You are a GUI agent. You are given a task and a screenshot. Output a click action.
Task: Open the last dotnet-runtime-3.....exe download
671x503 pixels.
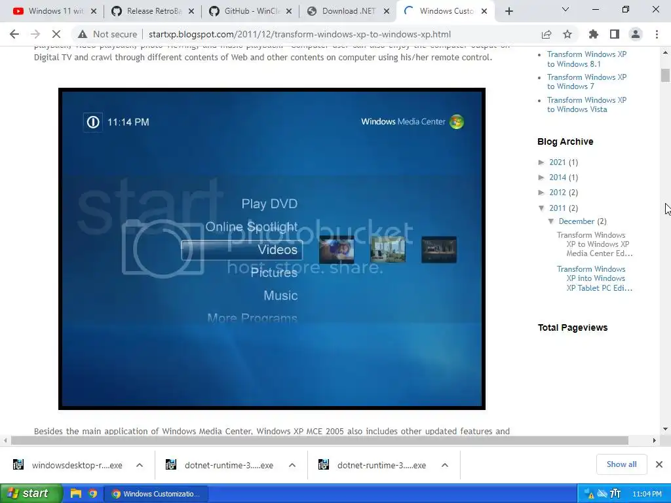tap(373, 465)
